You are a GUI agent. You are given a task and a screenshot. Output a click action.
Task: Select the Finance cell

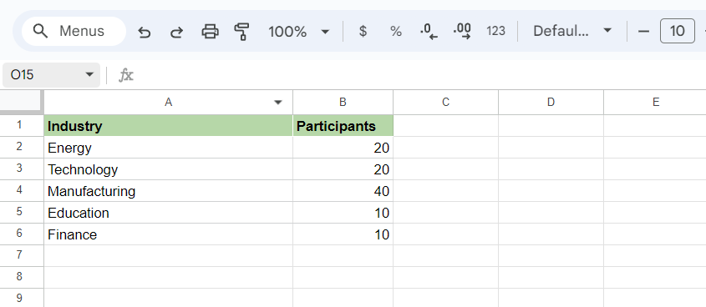169,234
